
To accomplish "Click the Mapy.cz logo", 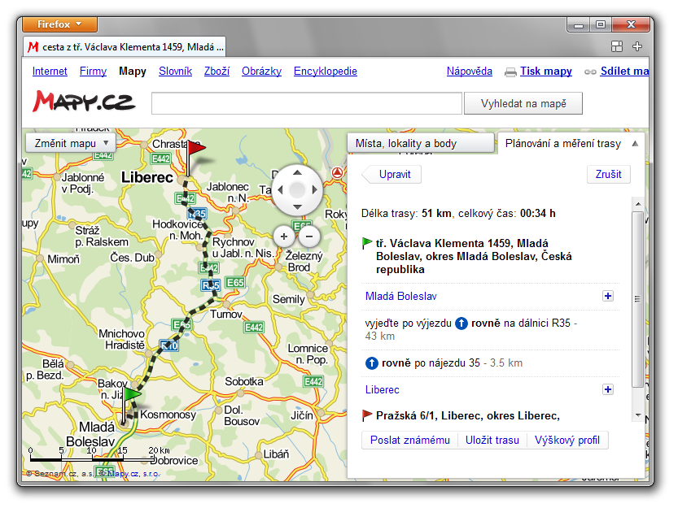I will tap(84, 102).
